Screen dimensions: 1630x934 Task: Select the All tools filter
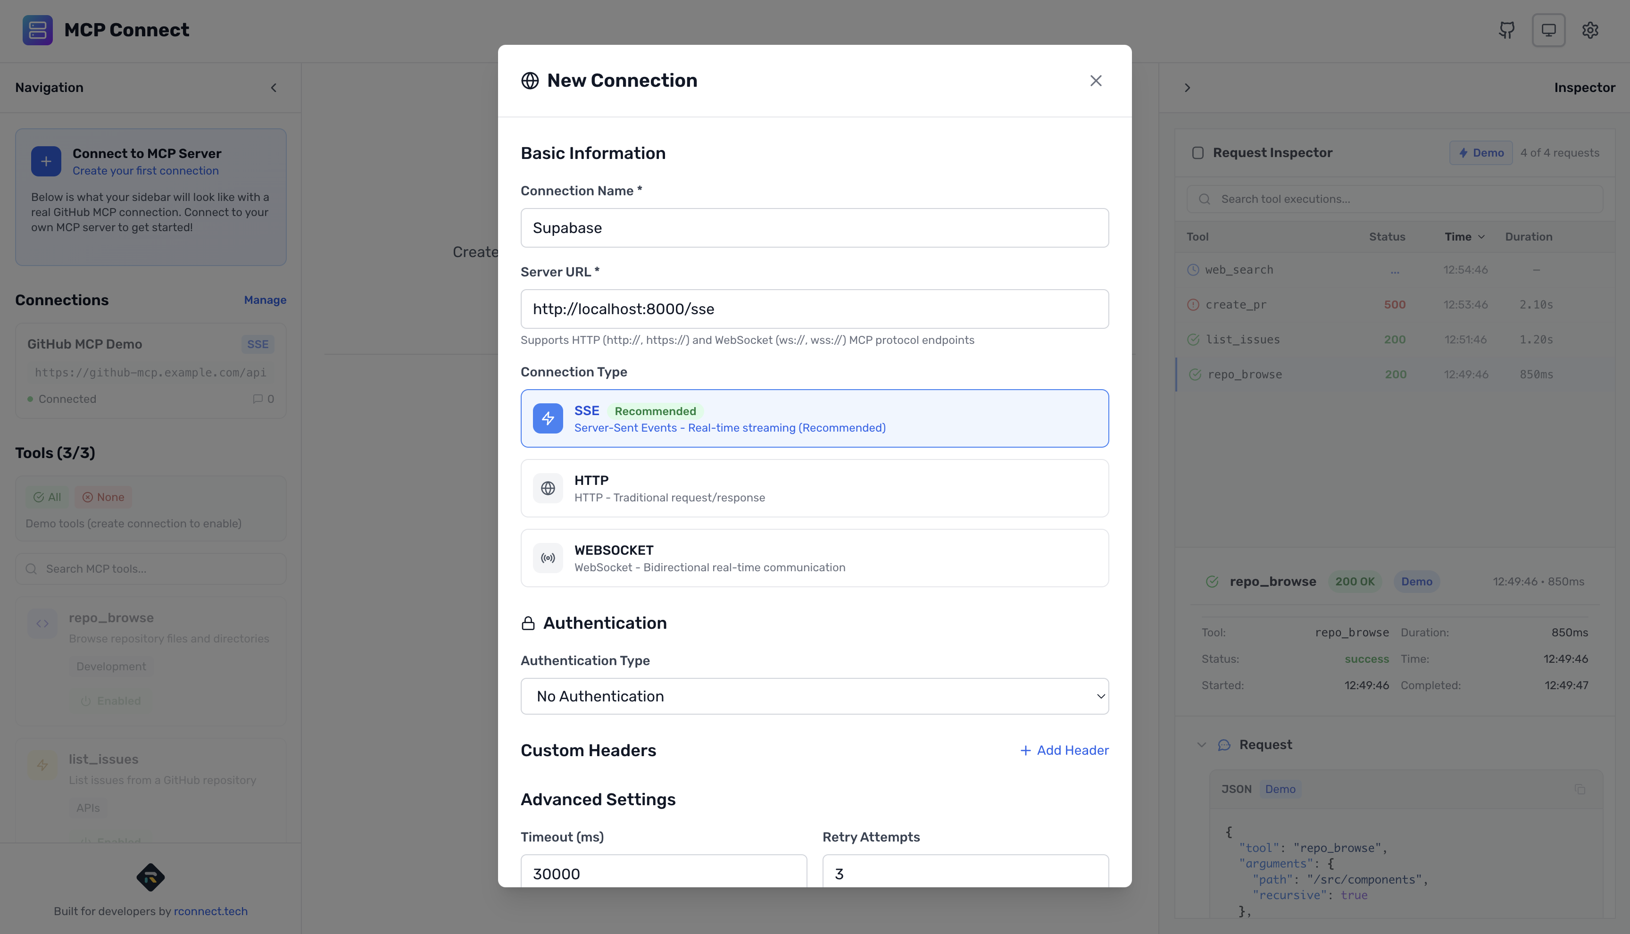coord(47,497)
